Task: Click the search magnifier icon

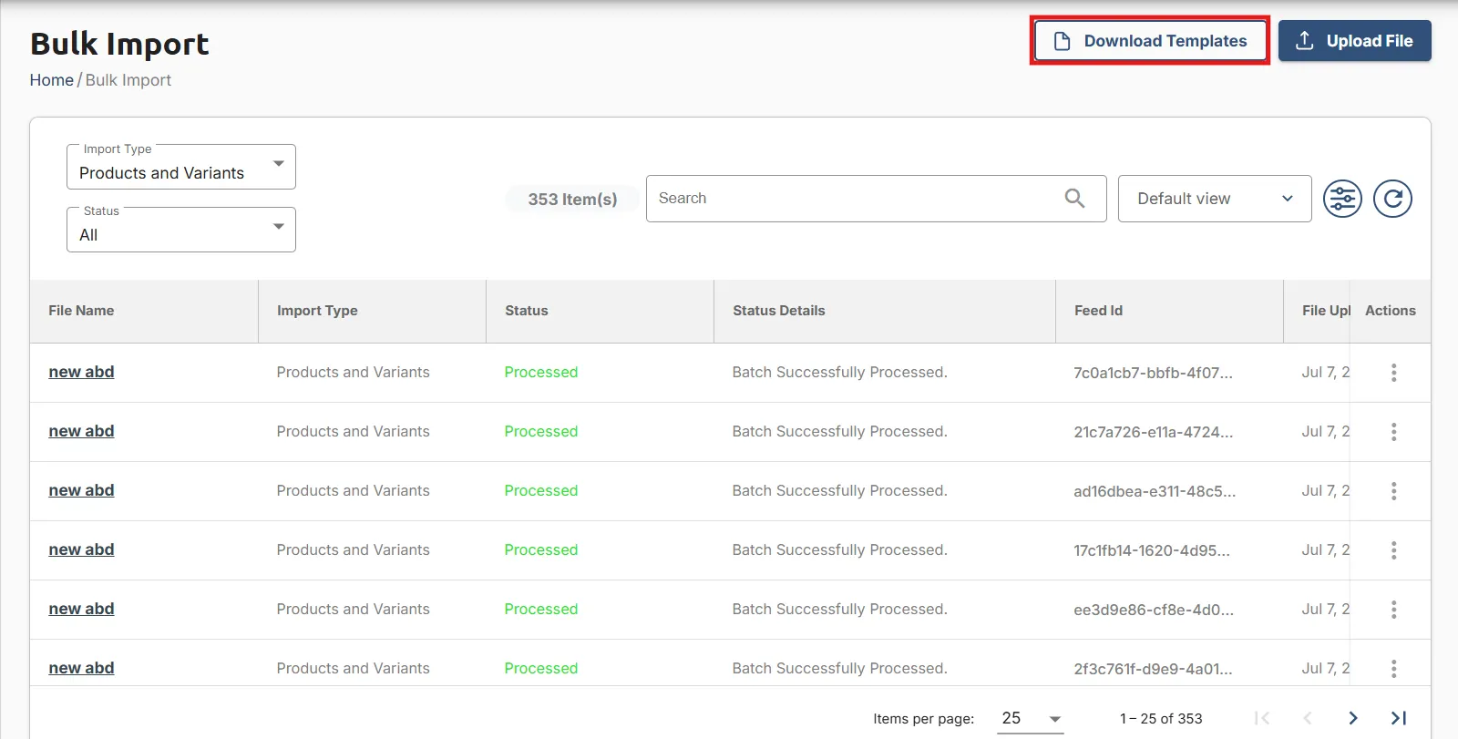Action: [1074, 198]
